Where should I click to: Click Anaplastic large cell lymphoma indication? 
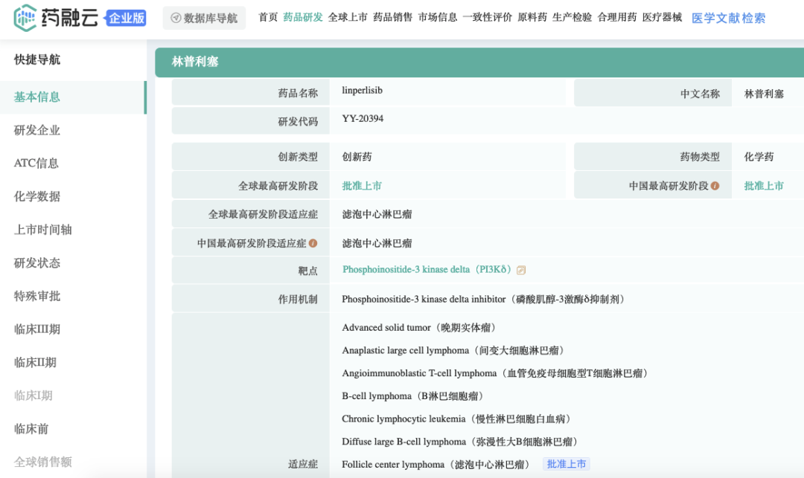[x=454, y=351]
